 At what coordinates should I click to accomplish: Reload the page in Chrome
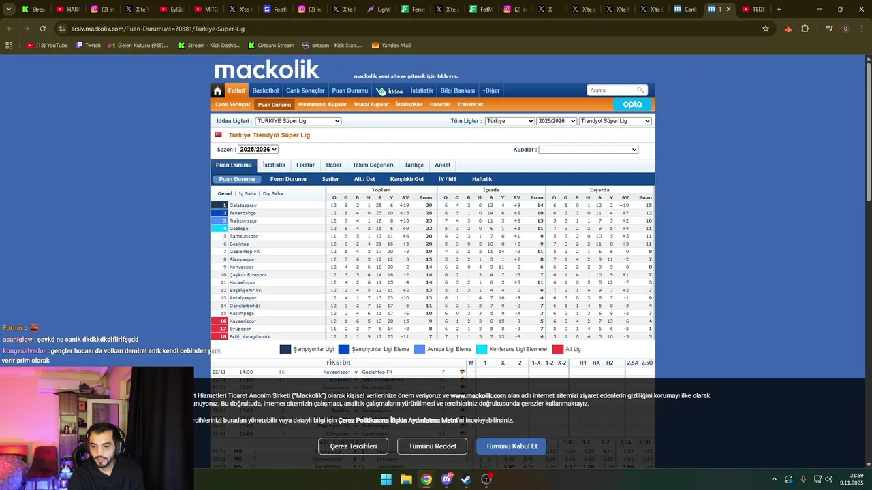click(x=42, y=29)
